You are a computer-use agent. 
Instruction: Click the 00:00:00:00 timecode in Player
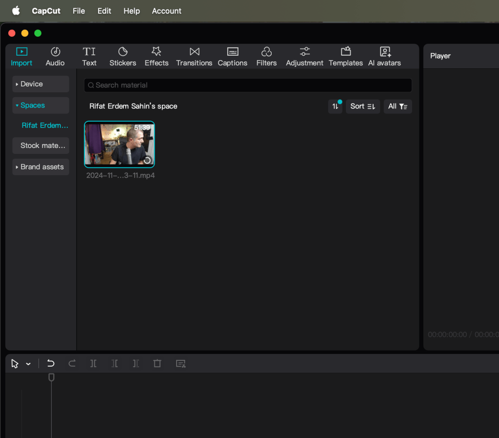pyautogui.click(x=447, y=334)
